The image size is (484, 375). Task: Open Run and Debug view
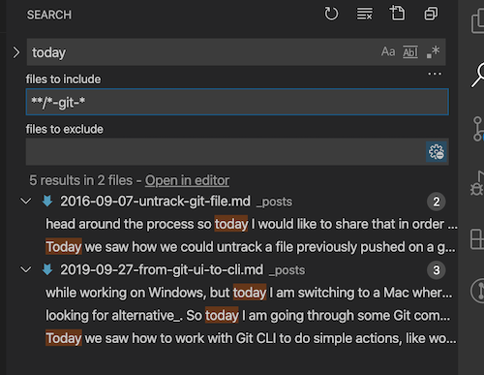(x=478, y=184)
